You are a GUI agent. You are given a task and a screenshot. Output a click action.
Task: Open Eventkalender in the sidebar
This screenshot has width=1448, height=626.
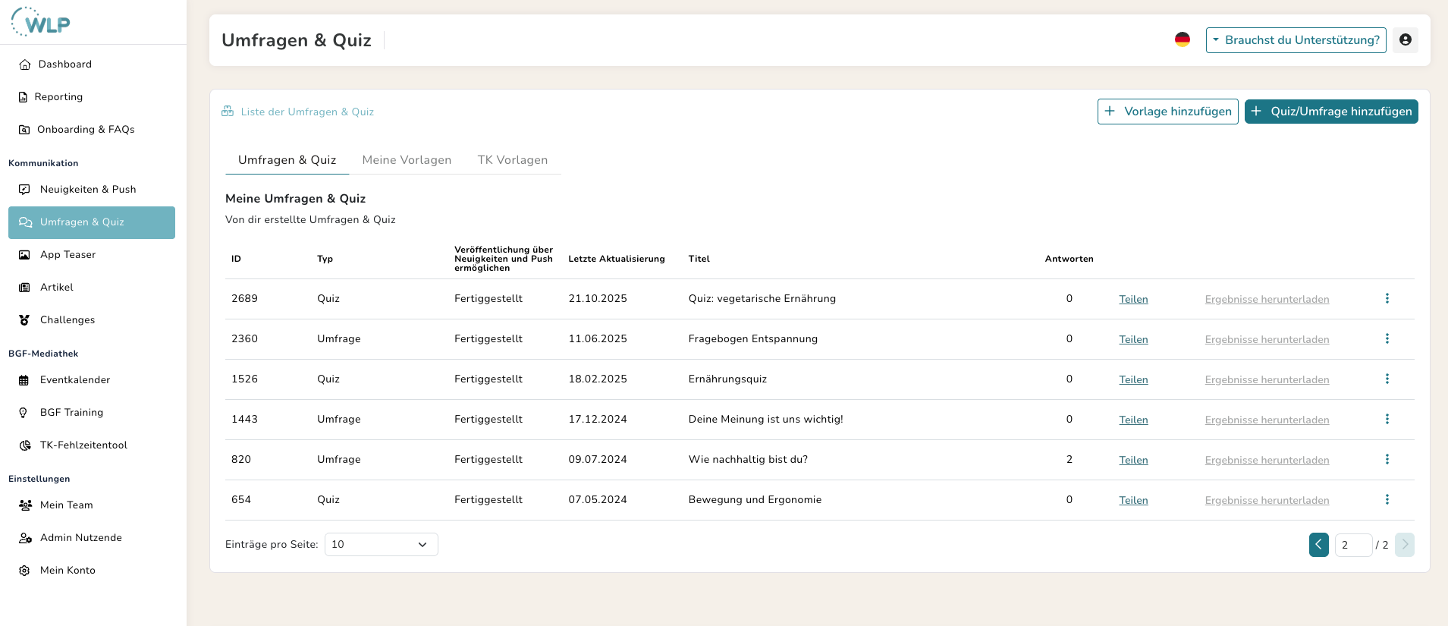[74, 380]
